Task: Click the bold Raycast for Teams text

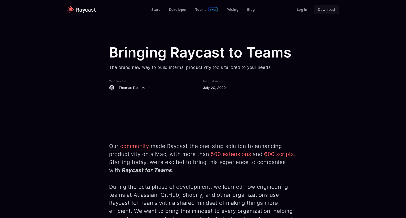Action: (x=147, y=170)
